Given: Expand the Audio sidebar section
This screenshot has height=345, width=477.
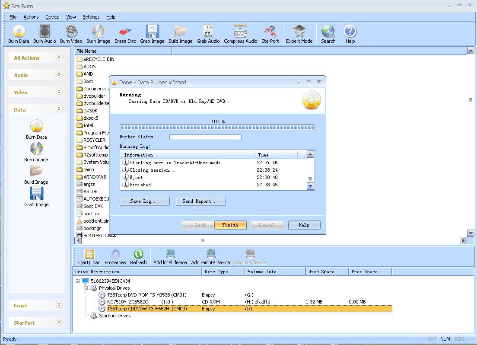Looking at the screenshot, I should tap(59, 75).
